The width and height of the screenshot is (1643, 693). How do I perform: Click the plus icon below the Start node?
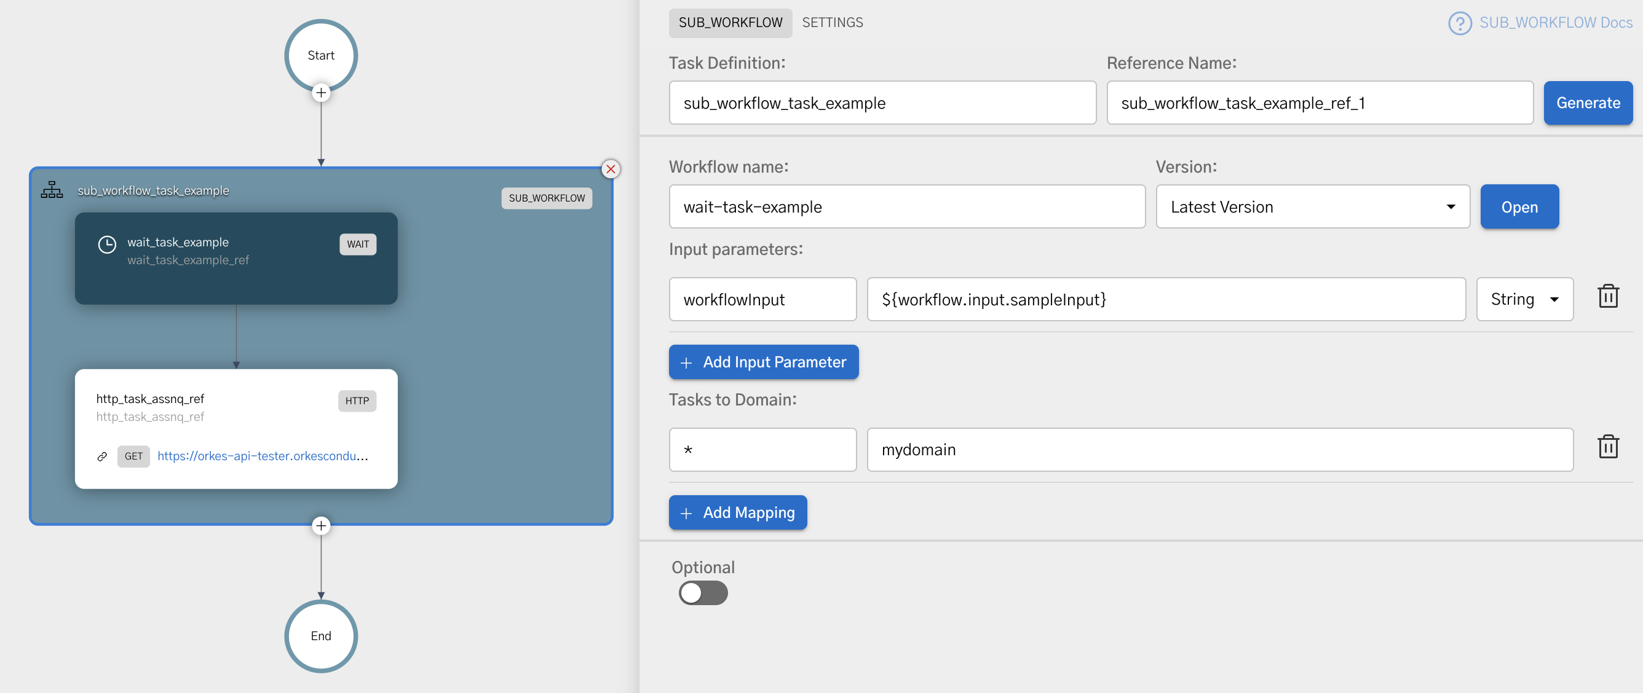coord(321,92)
